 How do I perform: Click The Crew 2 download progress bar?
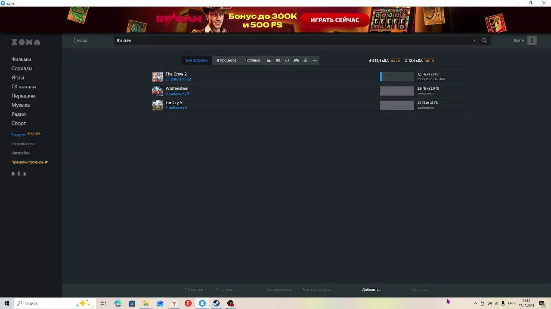coord(396,77)
